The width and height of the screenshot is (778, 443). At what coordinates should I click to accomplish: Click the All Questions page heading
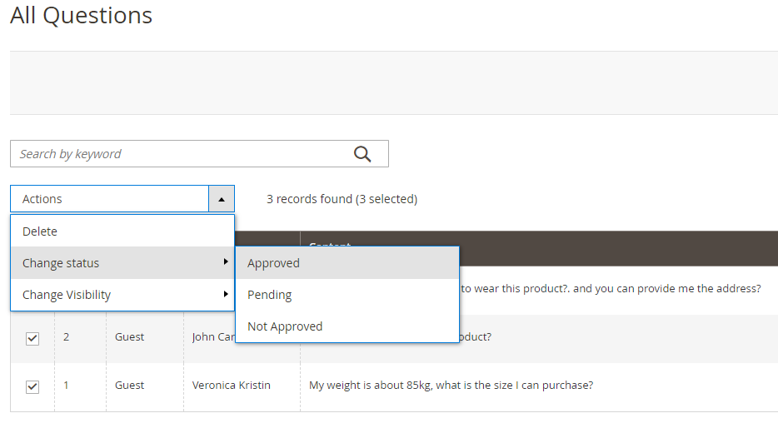(x=81, y=15)
